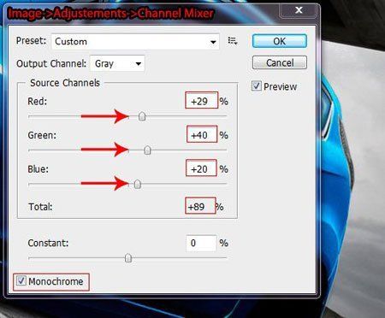385x318 pixels.
Task: Click the Constant label
Action: pos(48,243)
